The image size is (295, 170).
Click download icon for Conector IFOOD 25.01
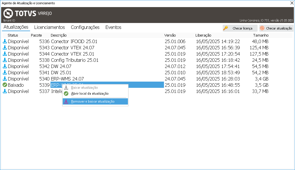pos(5,41)
